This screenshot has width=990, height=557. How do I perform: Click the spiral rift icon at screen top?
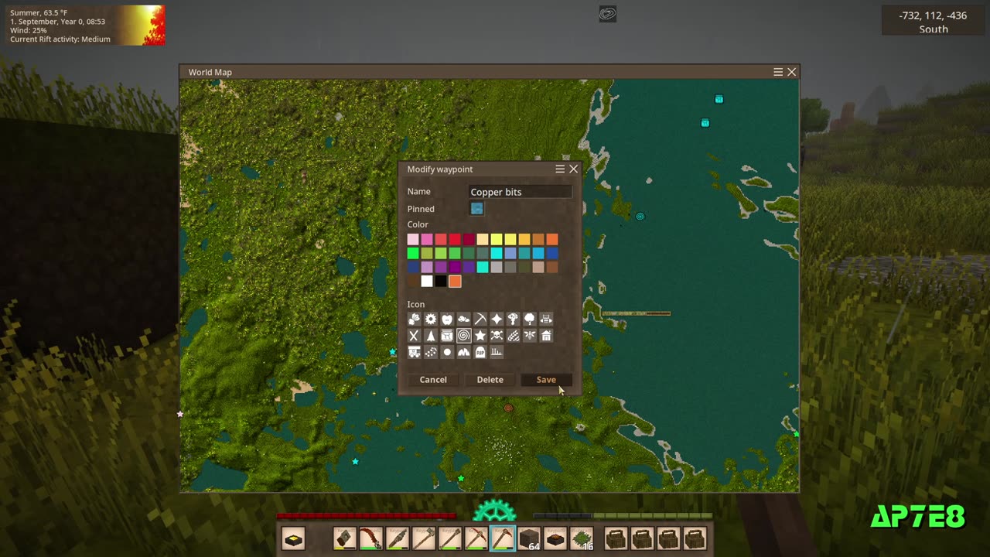pos(608,14)
